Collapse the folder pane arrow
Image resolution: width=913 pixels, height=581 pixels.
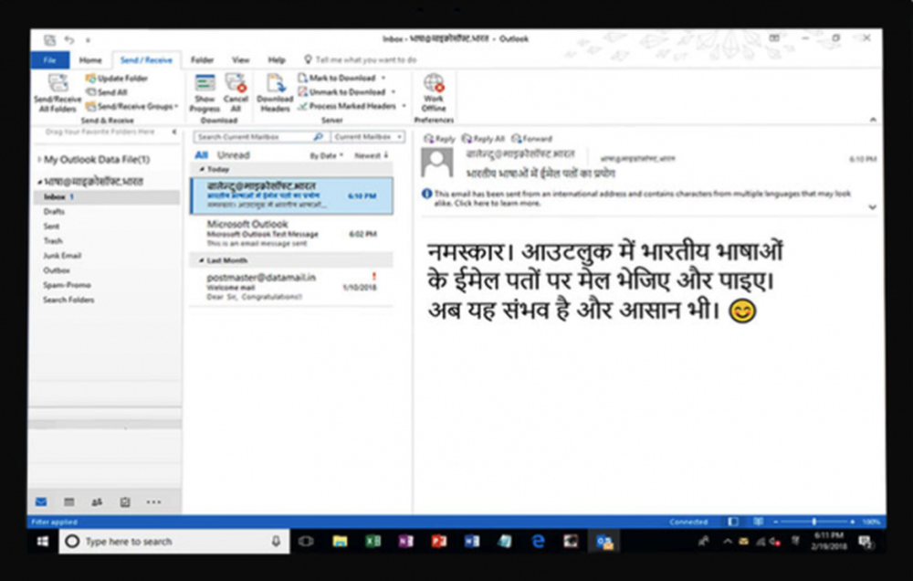[x=174, y=132]
